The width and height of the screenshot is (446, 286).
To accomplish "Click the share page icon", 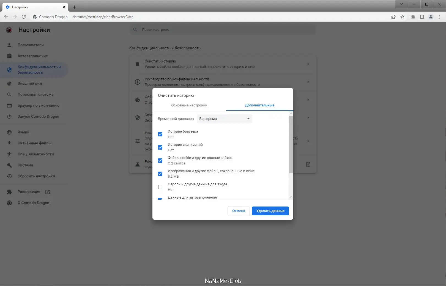I will point(393,17).
